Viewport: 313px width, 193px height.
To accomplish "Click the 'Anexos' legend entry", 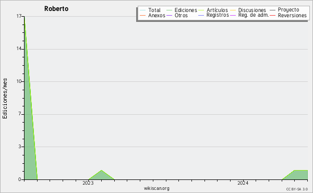I will 156,15.
